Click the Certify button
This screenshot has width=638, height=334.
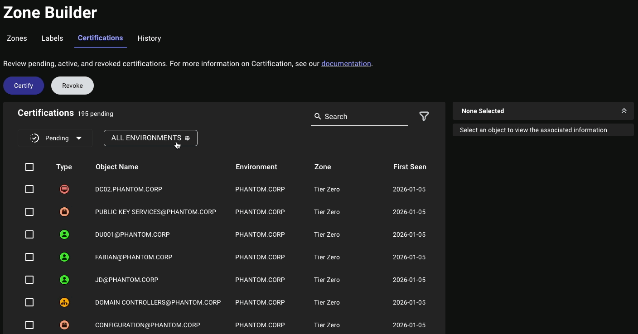[24, 85]
